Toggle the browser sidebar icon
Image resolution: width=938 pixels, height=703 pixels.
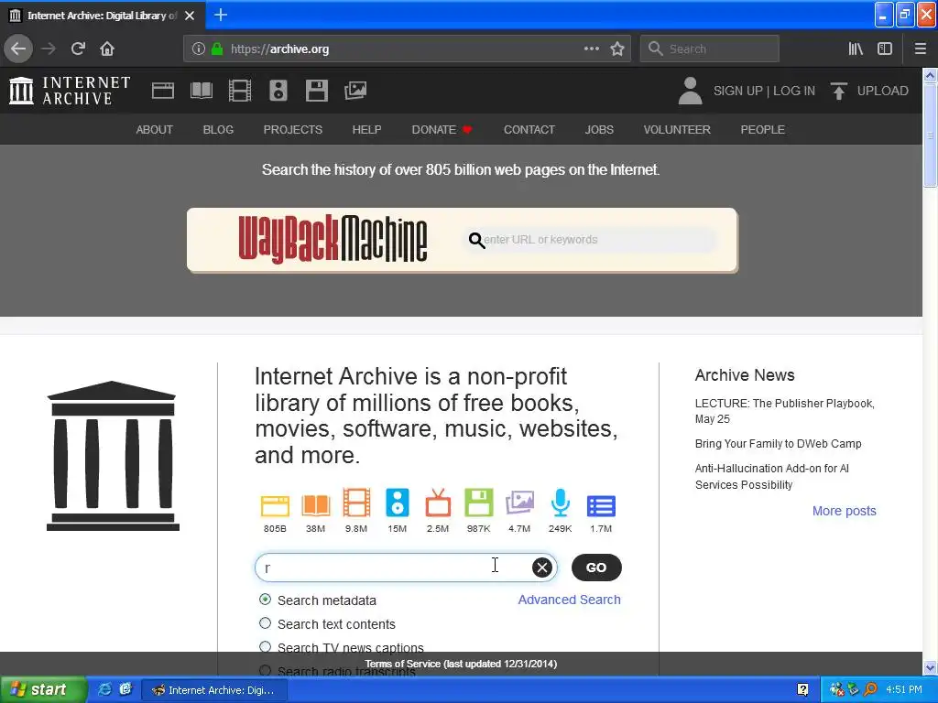pos(885,49)
